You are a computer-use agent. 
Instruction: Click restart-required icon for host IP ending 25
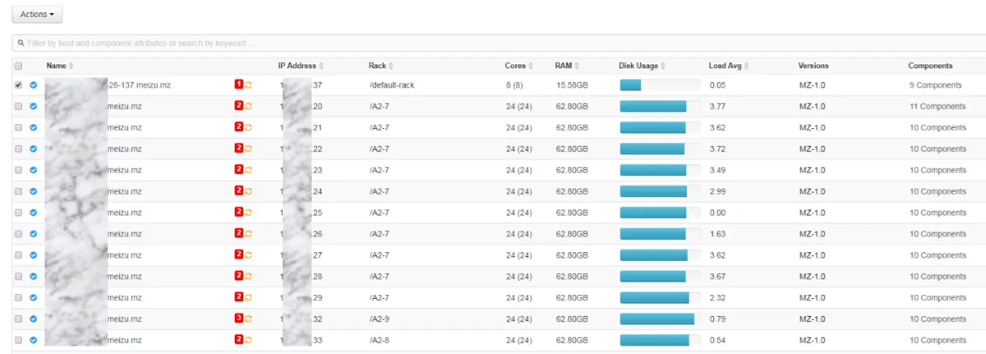click(249, 212)
